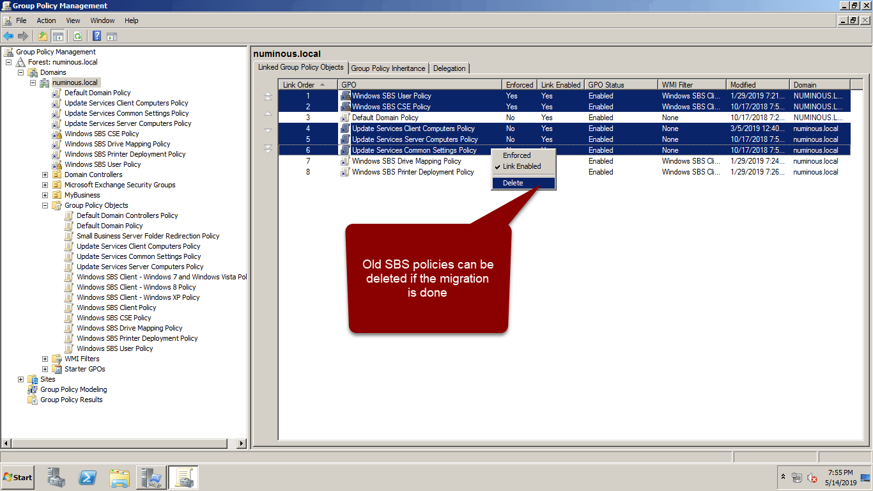Click the Start button
This screenshot has height=491, width=873.
click(18, 477)
